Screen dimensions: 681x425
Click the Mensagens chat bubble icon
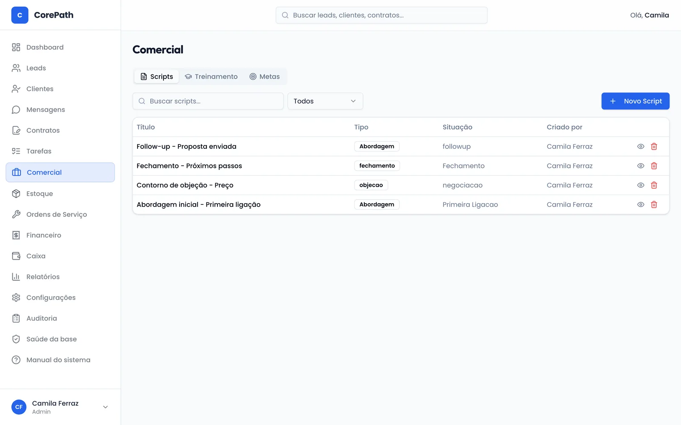[16, 110]
